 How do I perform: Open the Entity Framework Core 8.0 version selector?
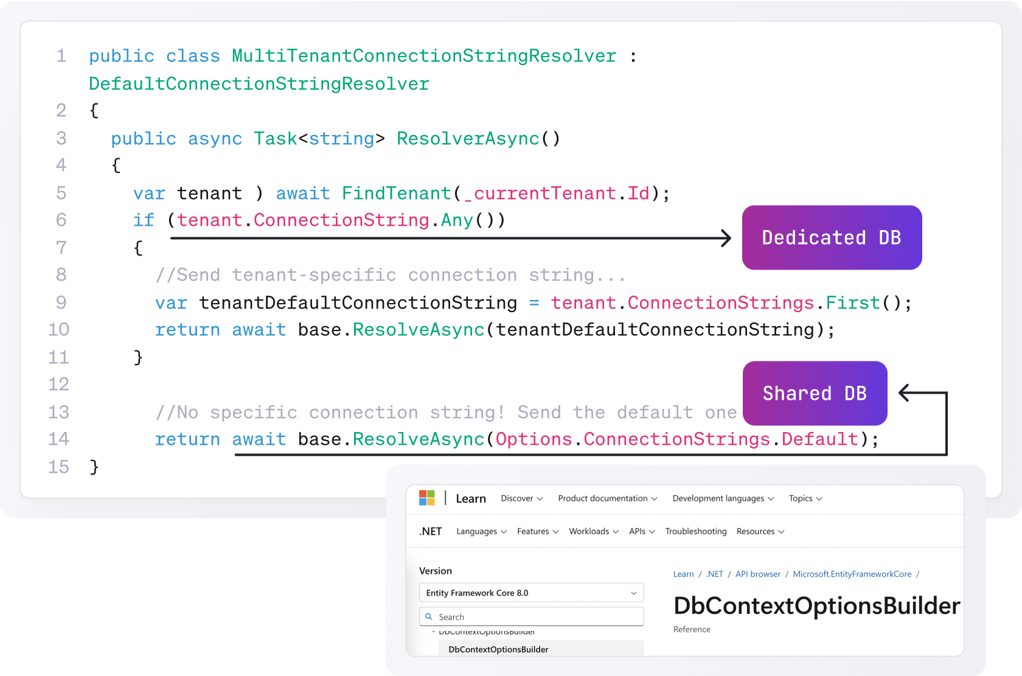(x=531, y=593)
